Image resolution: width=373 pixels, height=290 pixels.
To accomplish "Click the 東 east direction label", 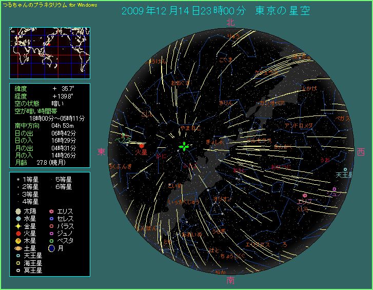I will click(101, 152).
